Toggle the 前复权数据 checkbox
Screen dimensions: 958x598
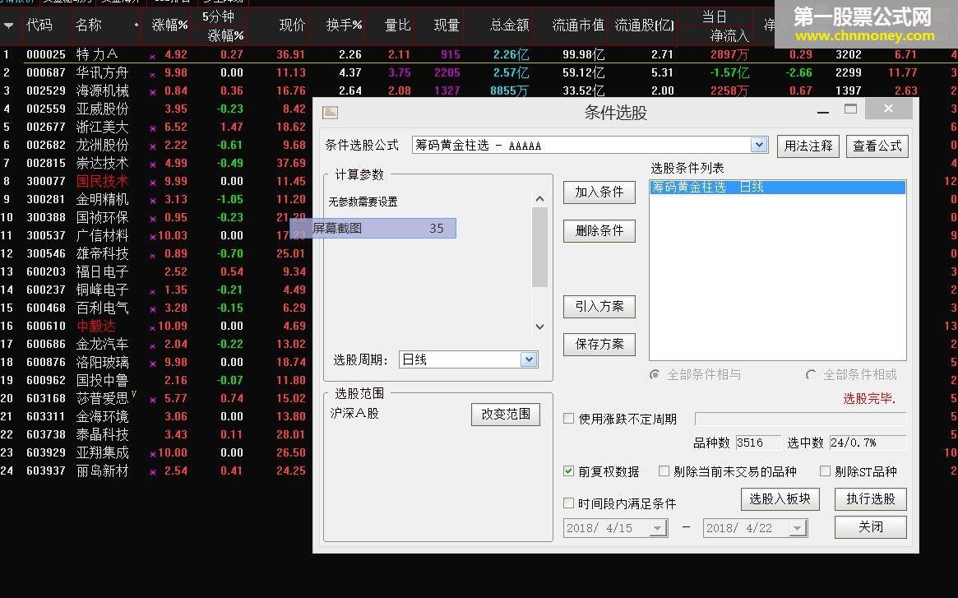(x=568, y=471)
